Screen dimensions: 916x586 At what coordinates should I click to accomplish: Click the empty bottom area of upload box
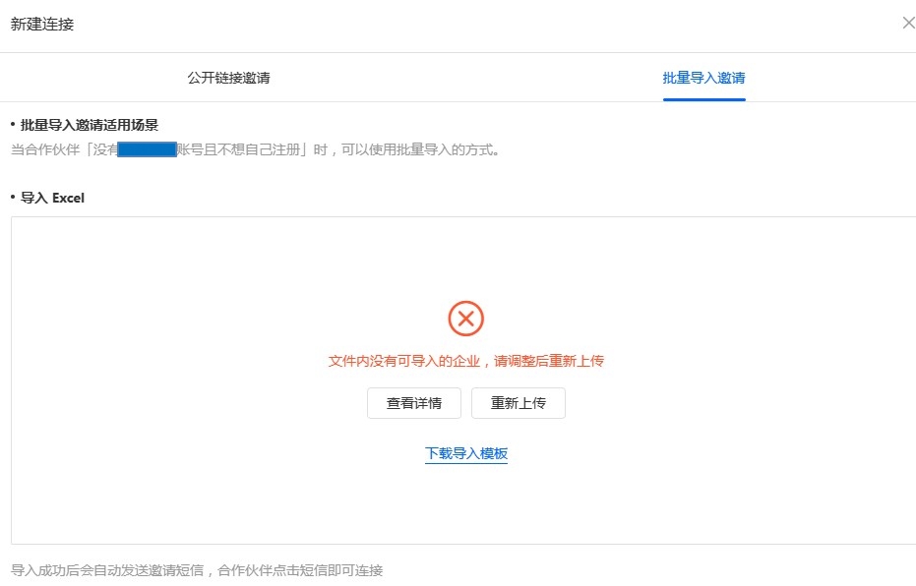tap(465, 511)
